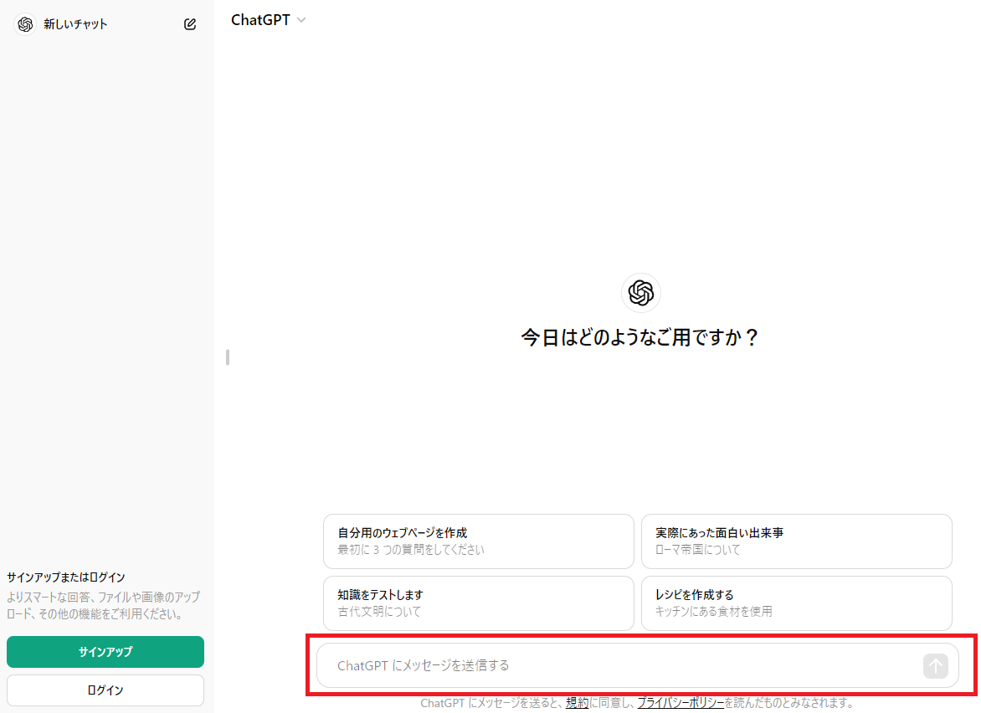The height and width of the screenshot is (713, 981).
Task: Click the ChatGPT にメッセージを送信する input field
Action: pyautogui.click(x=586, y=665)
